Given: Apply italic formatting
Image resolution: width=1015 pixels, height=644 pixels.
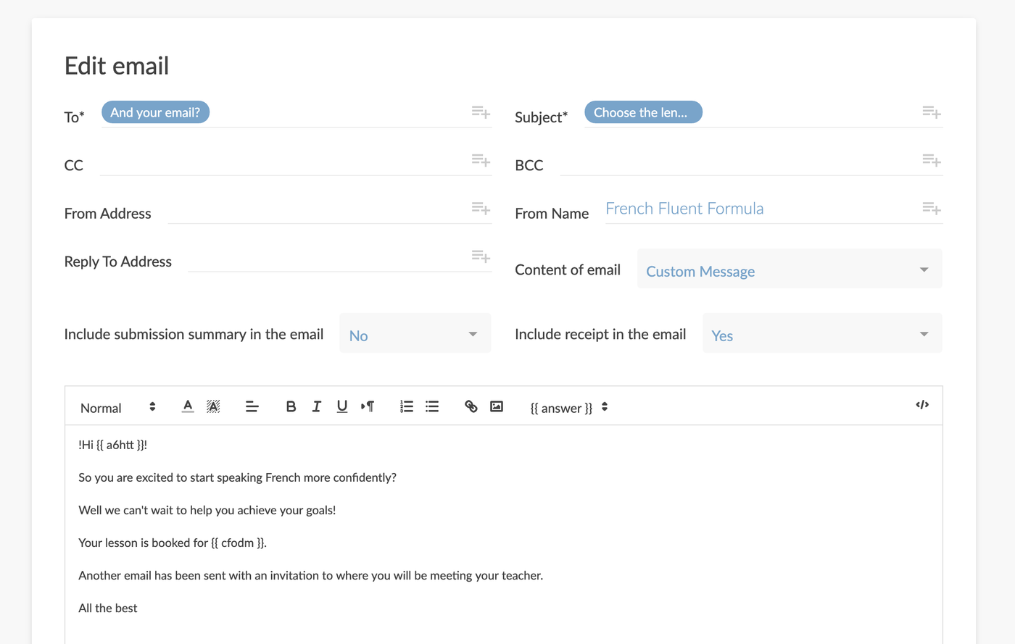Looking at the screenshot, I should 316,406.
